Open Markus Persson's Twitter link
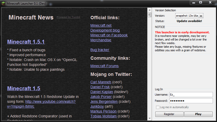This screenshot has width=217, height=122. click(104, 111)
